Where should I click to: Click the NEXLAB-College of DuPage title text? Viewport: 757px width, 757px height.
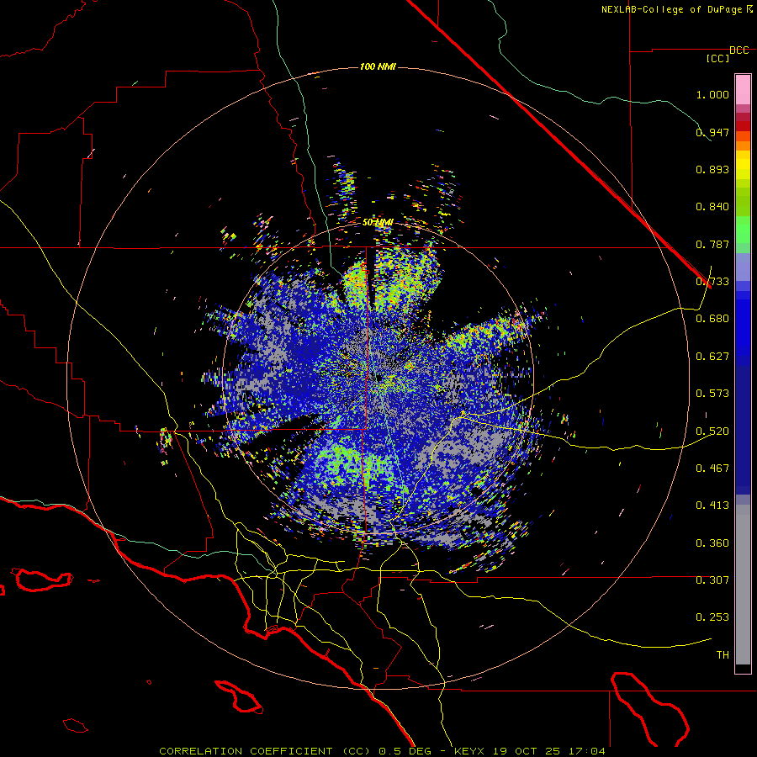pos(671,9)
